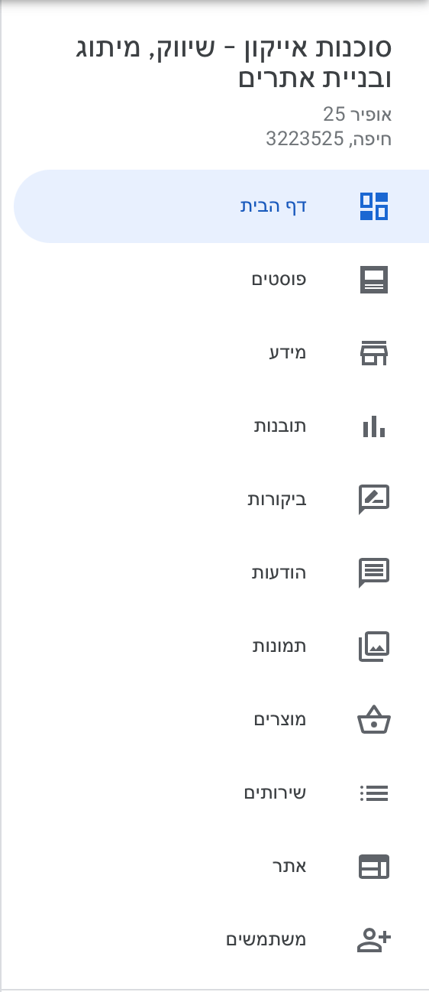
Task: Open the Services list icon (שירותים)
Action: (x=374, y=793)
